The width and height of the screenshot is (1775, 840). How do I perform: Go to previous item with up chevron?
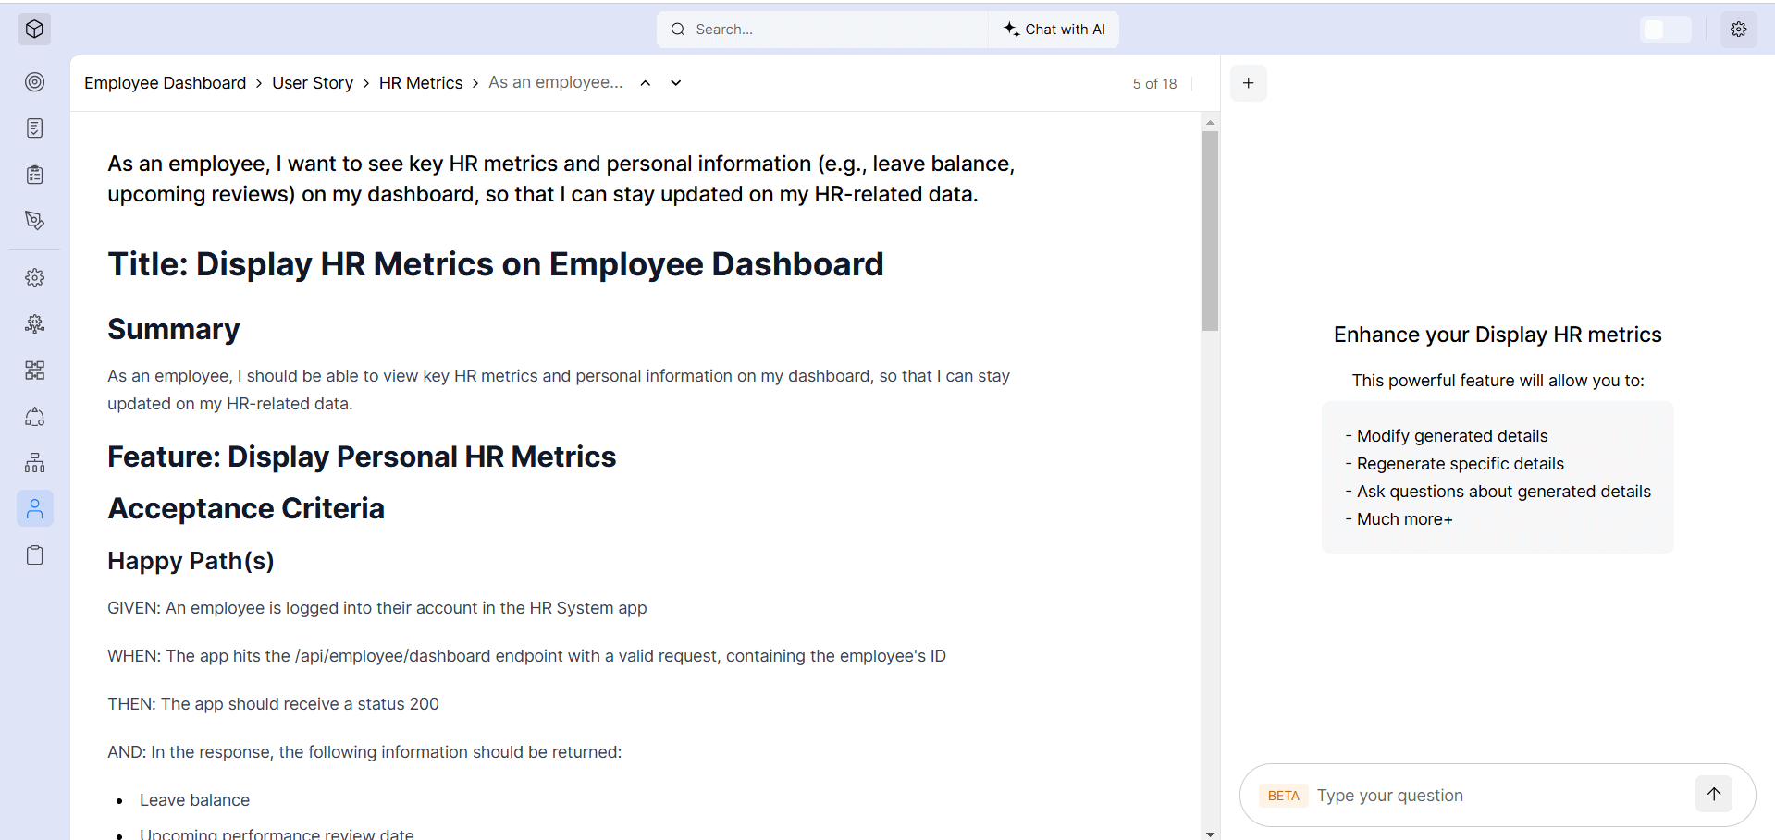pyautogui.click(x=646, y=83)
